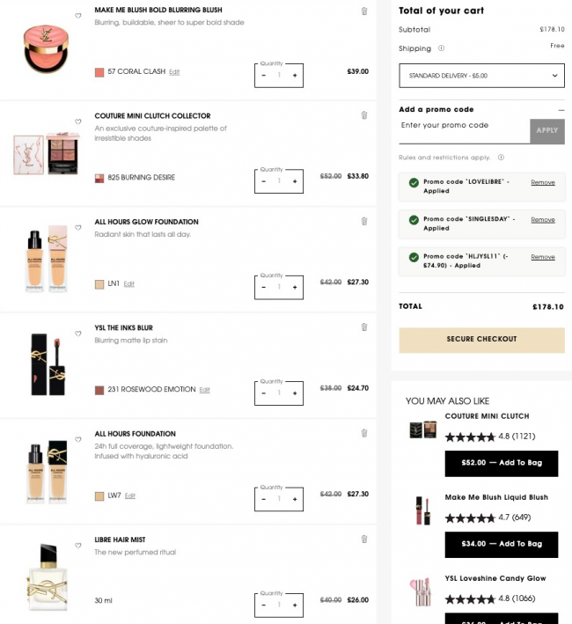Decrease quantity of Burning Desire palette
Viewport: 572px width, 624px height.
[x=263, y=181]
